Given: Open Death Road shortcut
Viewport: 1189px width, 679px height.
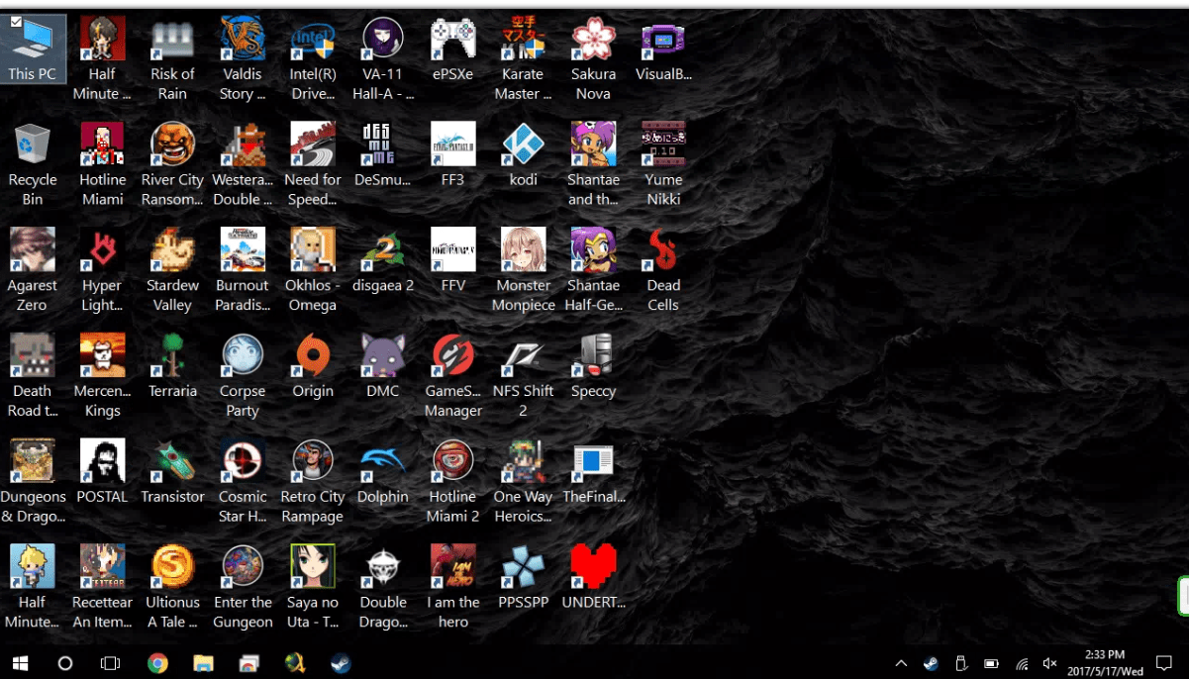Looking at the screenshot, I should pos(33,355).
